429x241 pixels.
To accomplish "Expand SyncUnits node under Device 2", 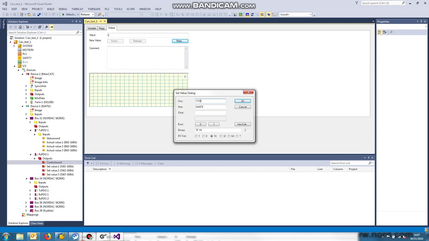I will click(x=26, y=86).
